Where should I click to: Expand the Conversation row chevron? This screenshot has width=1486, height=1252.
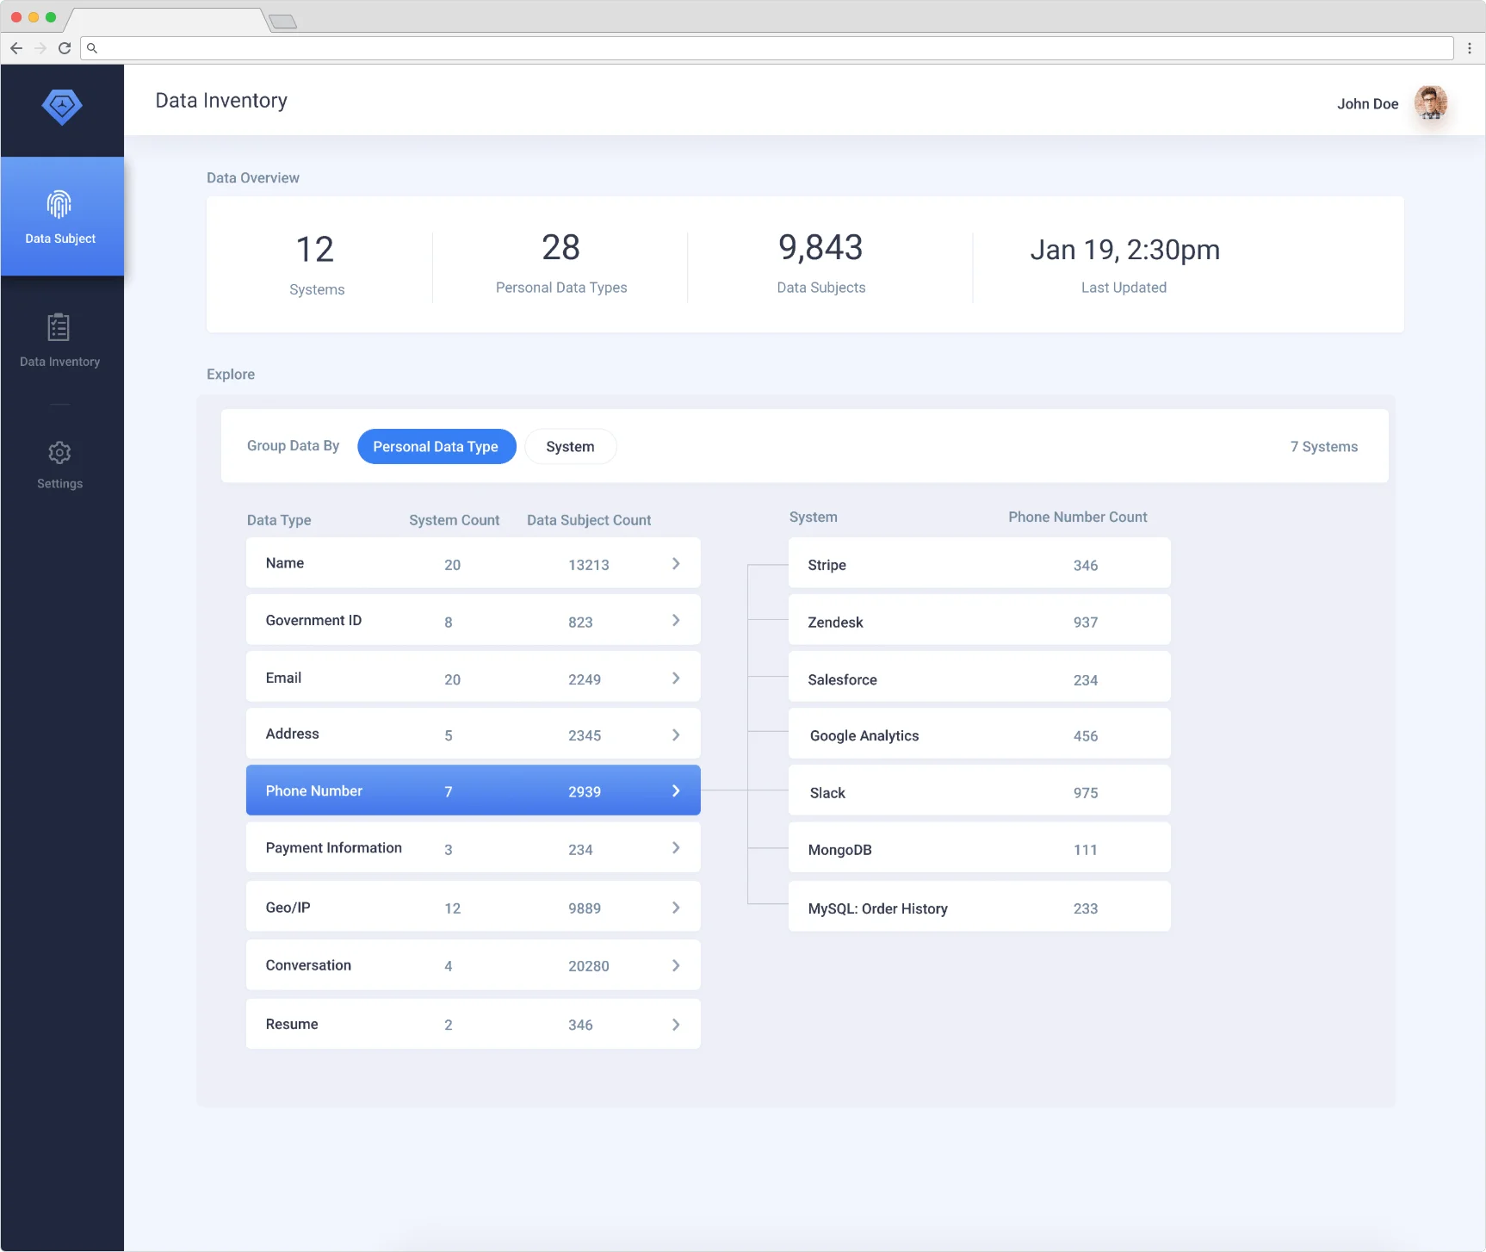676,965
